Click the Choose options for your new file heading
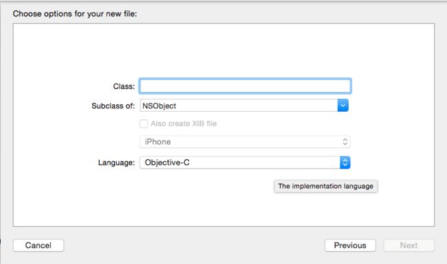Viewport: 447px width, 264px height. tap(75, 14)
